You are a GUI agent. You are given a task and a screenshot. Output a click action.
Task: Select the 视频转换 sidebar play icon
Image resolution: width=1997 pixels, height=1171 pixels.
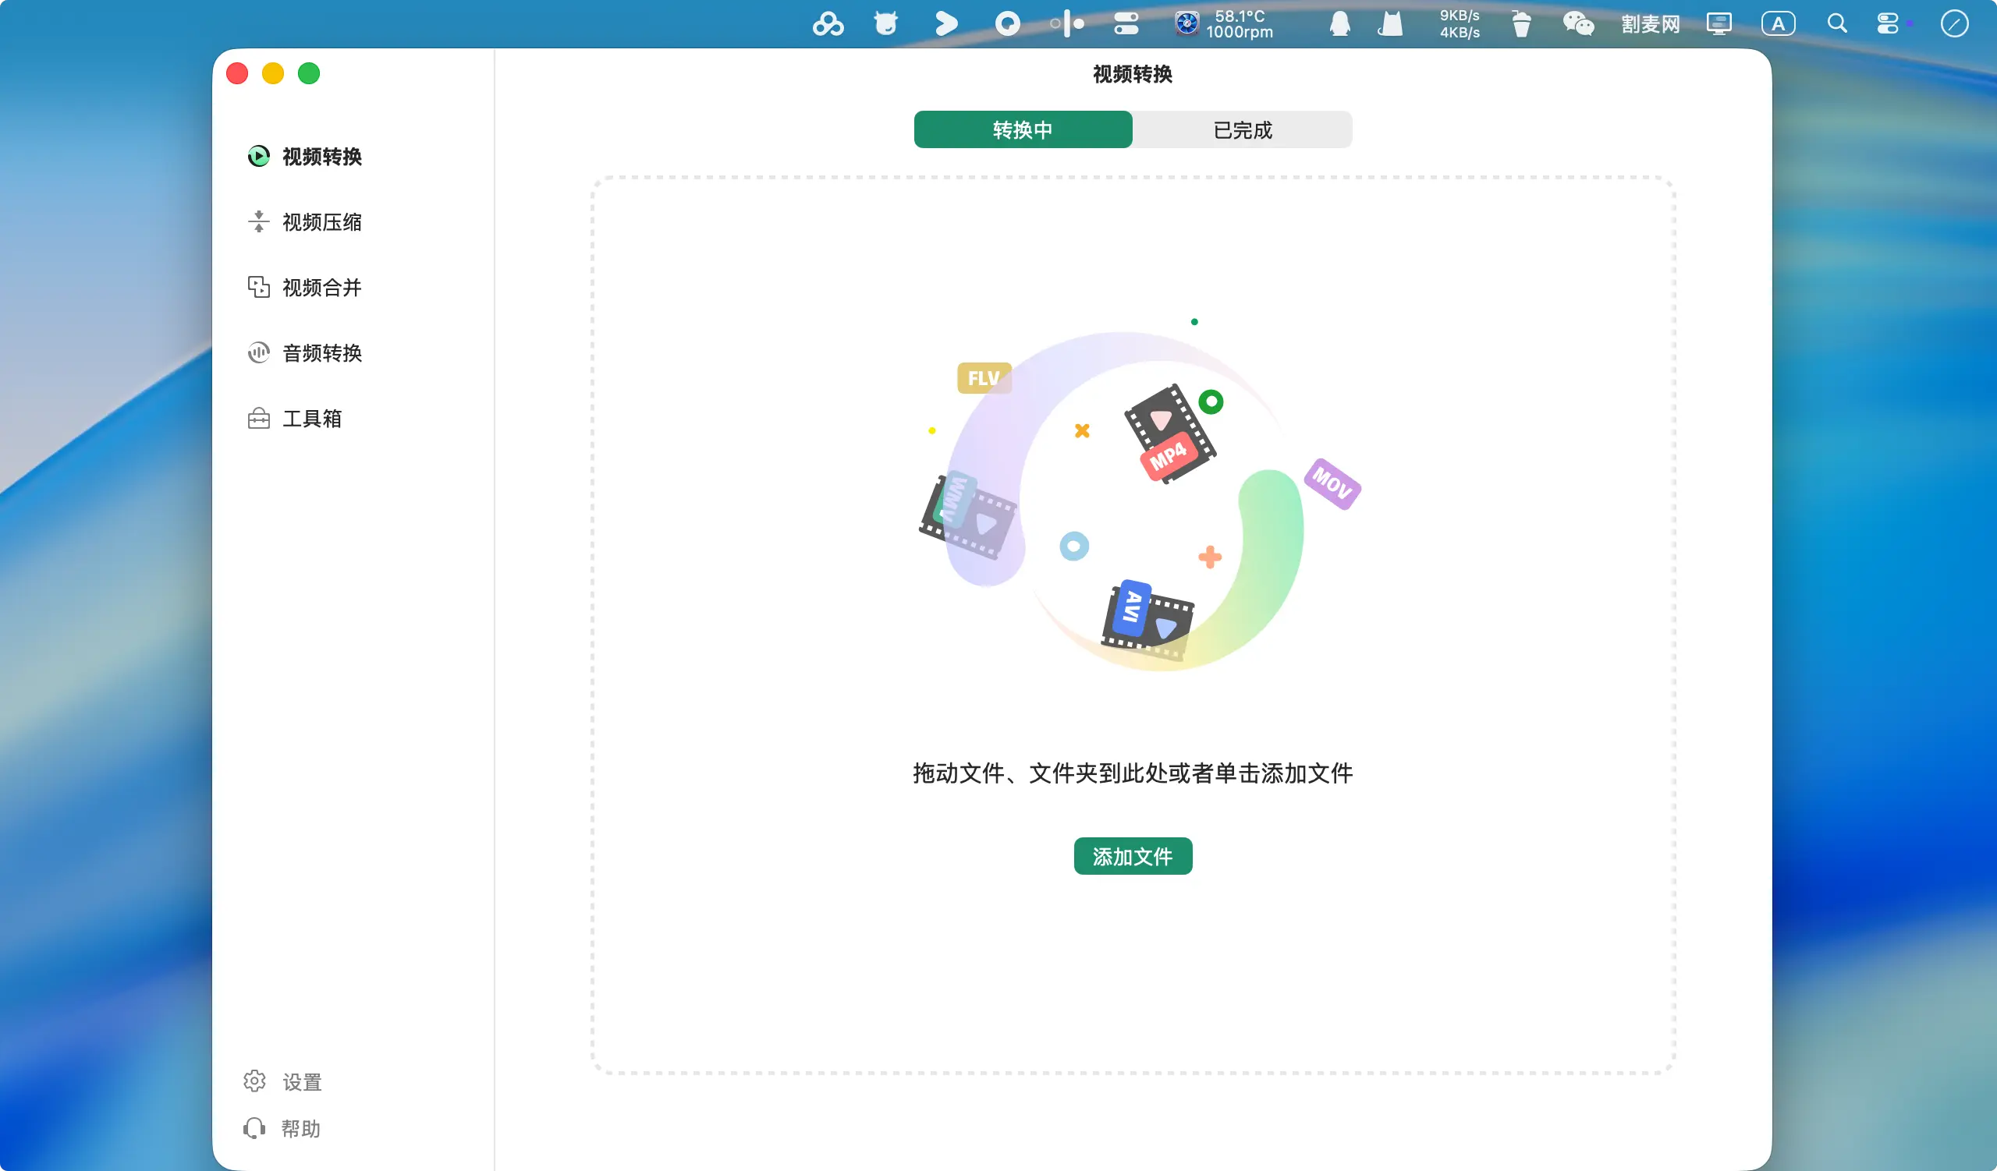click(x=258, y=156)
